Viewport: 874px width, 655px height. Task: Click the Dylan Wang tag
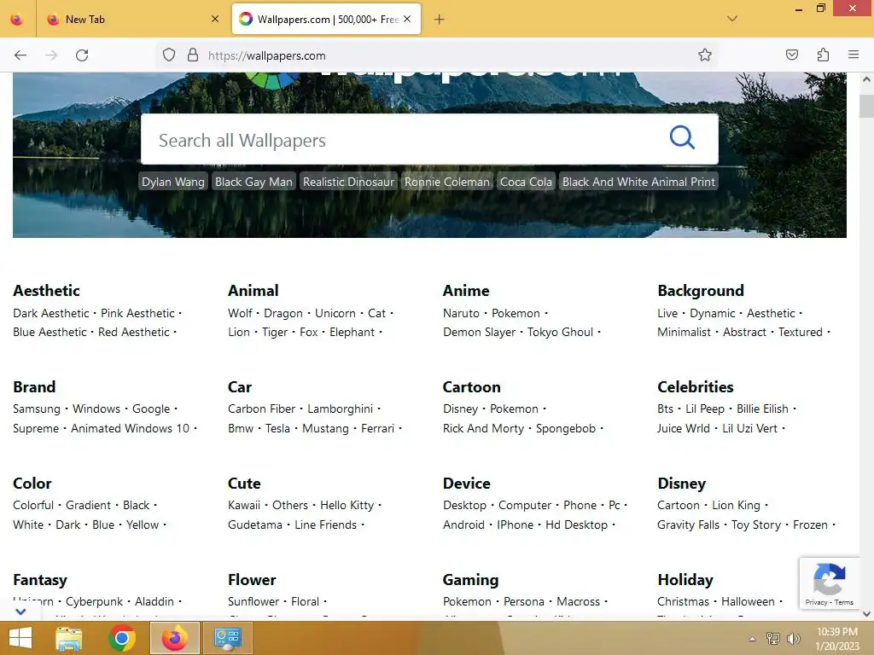pyautogui.click(x=172, y=182)
